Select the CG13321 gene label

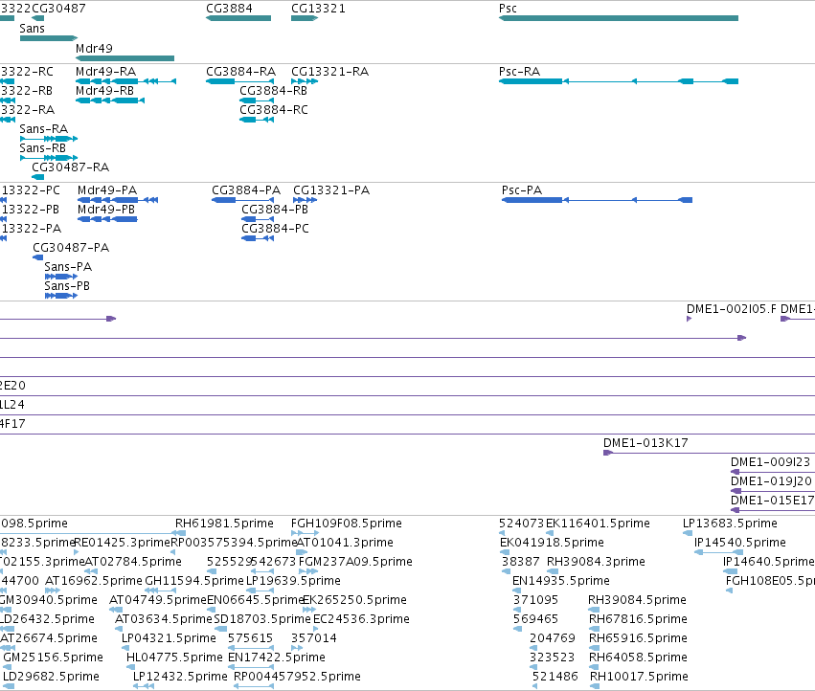click(x=318, y=9)
